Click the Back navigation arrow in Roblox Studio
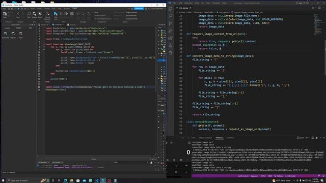Image resolution: width=326 pixels, height=183 pixels. point(18,14)
